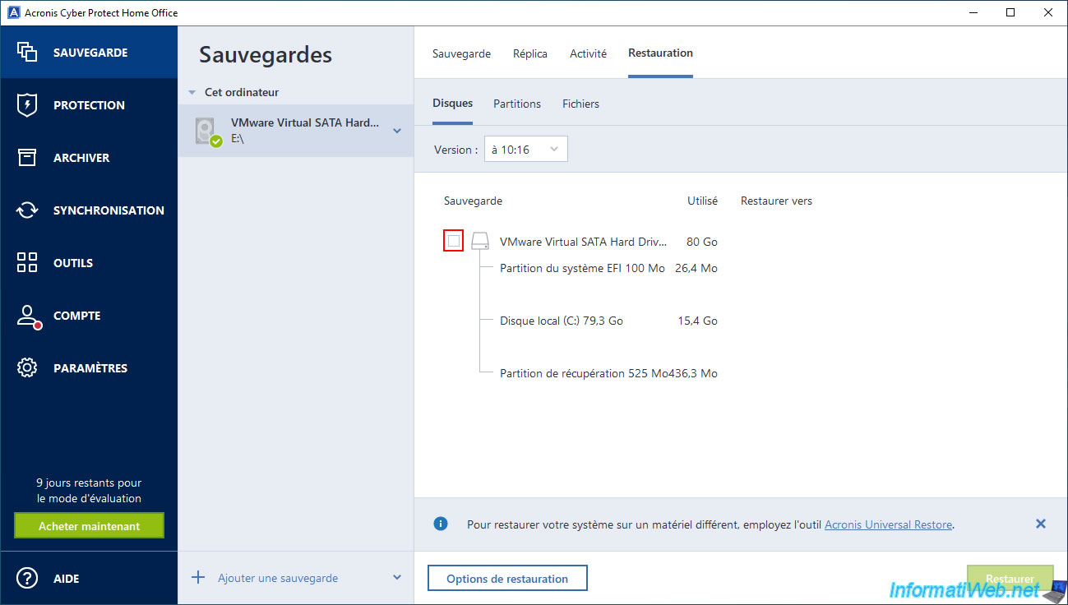
Task: Click the Compte user icon
Action: pyautogui.click(x=28, y=316)
